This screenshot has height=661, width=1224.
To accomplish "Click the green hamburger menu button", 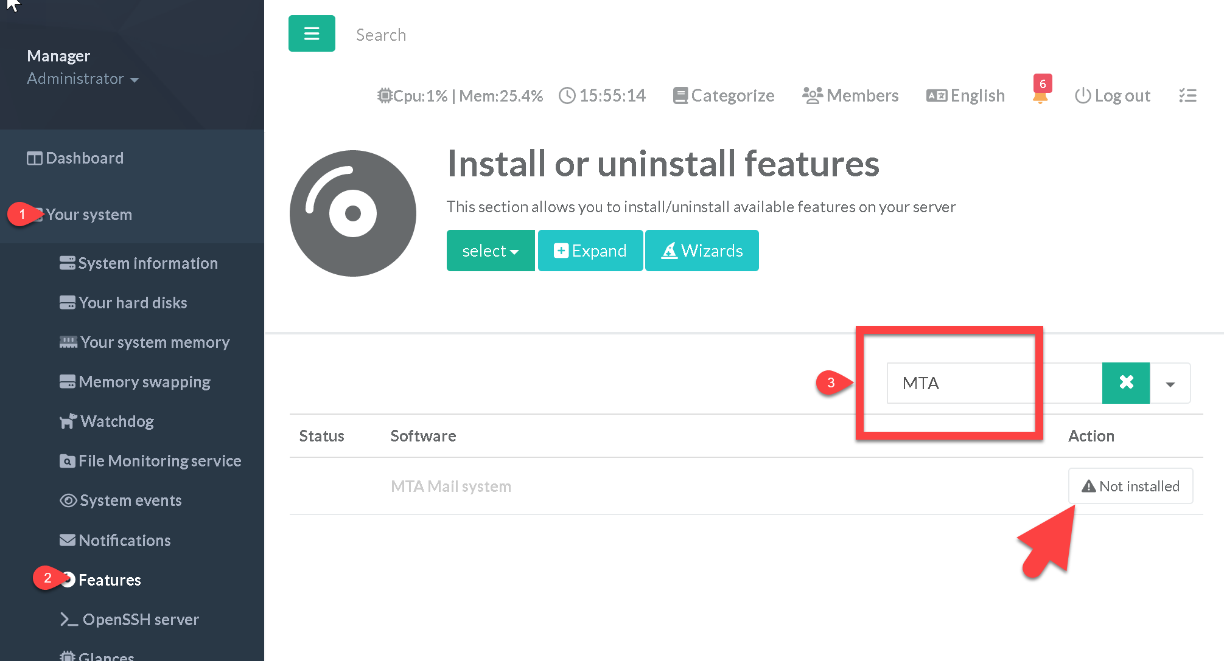I will (x=312, y=33).
